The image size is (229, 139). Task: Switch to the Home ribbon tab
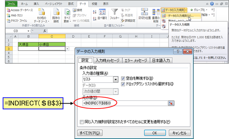[x=24, y=4]
